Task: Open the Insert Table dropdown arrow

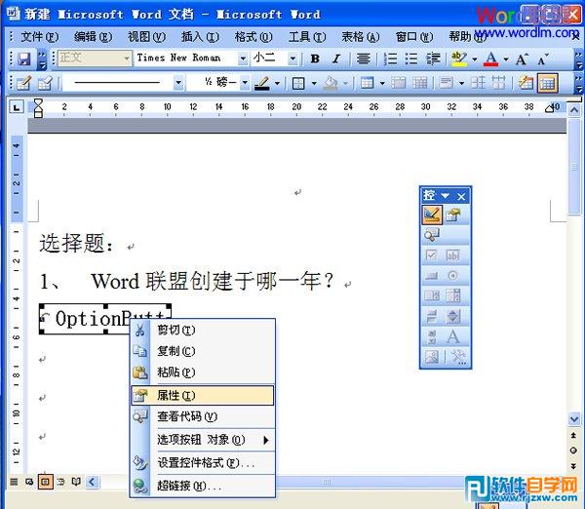Action: [x=382, y=83]
